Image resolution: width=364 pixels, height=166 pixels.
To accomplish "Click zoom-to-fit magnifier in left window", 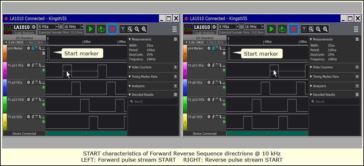I will (x=130, y=29).
